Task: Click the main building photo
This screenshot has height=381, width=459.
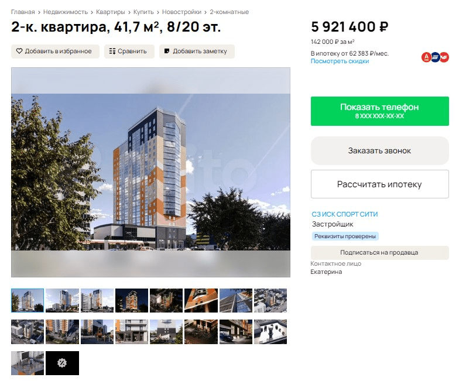Action: (x=151, y=172)
